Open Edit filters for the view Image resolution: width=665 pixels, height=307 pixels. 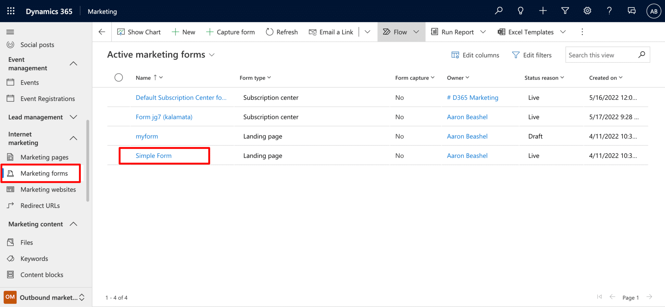[x=532, y=55]
